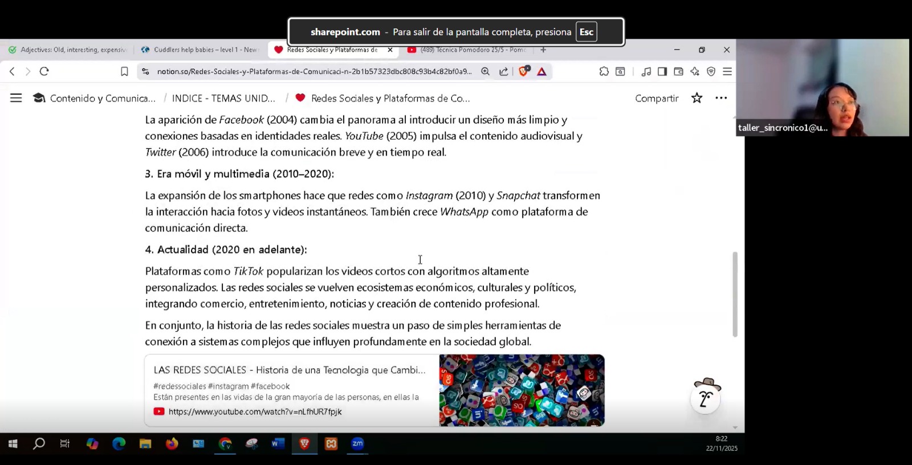Open Brave Wallet icon in toolbar
Screen dimensions: 912x465
point(678,71)
